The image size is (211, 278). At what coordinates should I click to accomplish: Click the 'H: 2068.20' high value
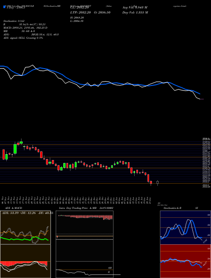click(77, 18)
